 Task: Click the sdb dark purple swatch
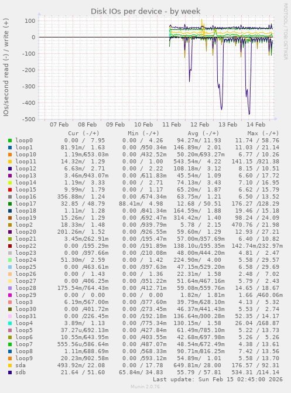(10, 373)
